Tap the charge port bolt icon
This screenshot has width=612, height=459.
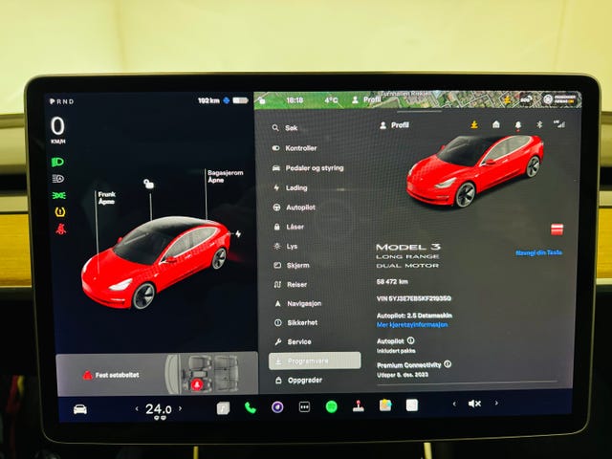coord(238,233)
